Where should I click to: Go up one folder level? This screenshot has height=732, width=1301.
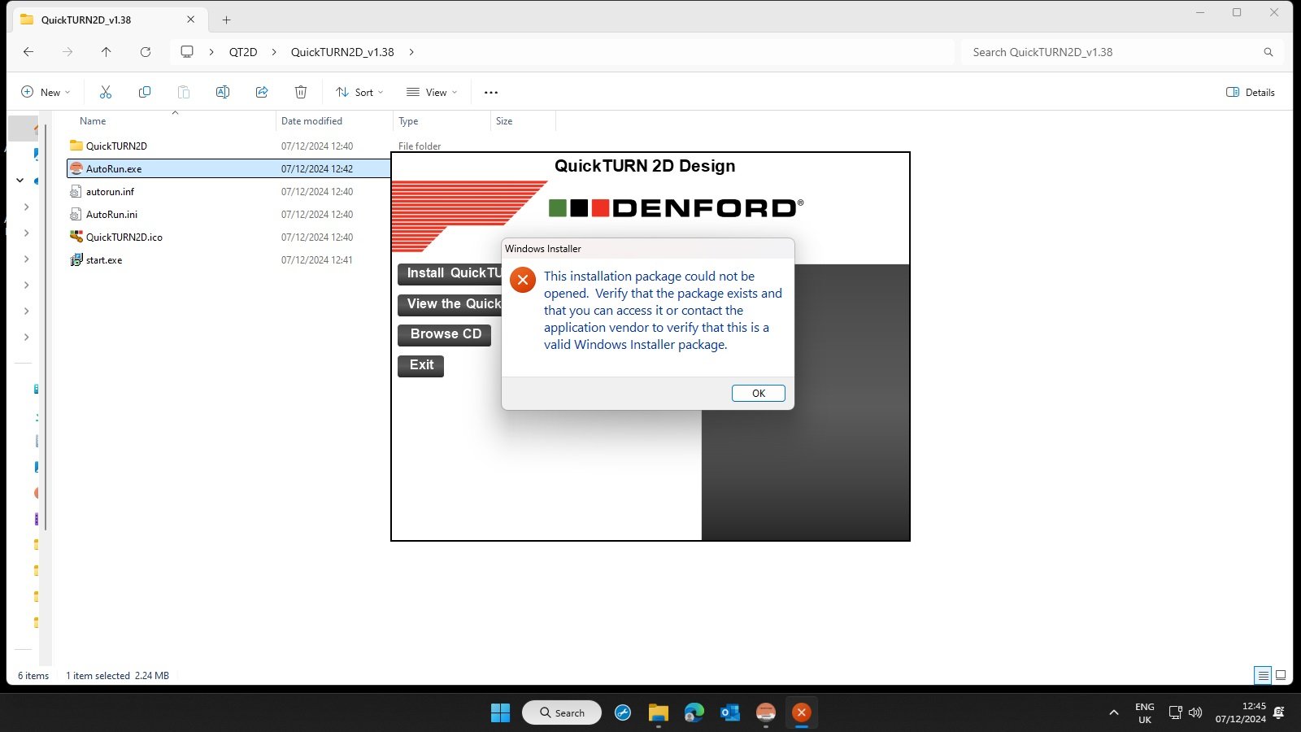[106, 52]
